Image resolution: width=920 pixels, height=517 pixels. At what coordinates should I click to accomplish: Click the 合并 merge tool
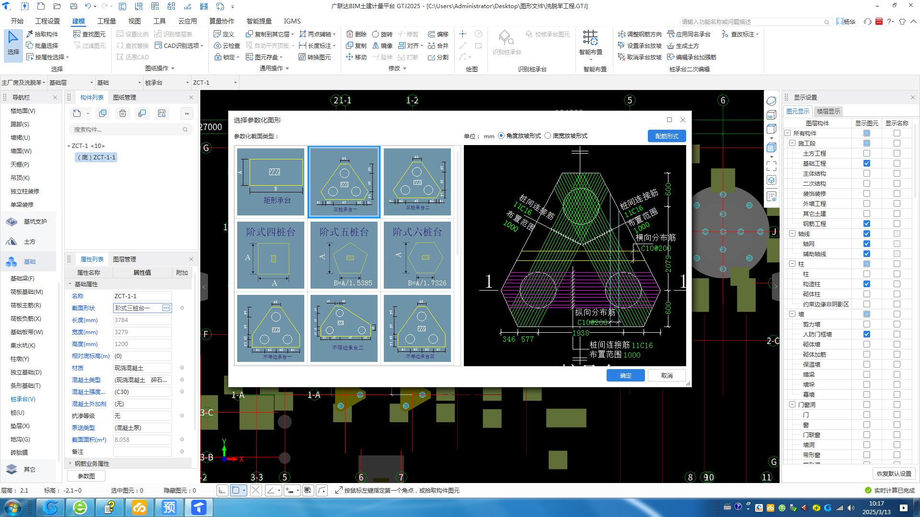point(438,45)
